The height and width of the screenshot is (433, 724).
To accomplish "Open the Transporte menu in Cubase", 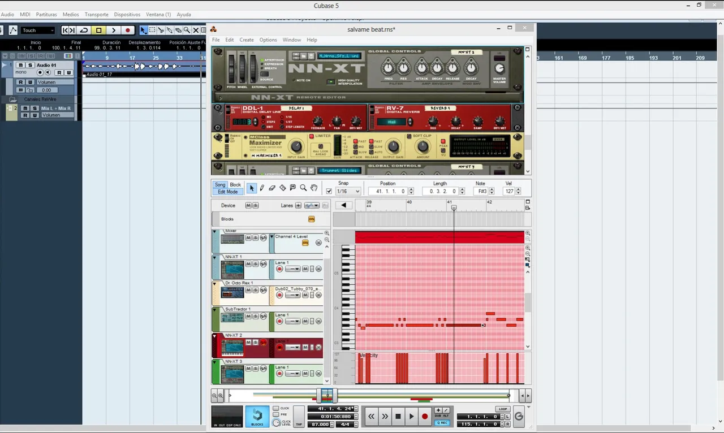I will pos(96,14).
